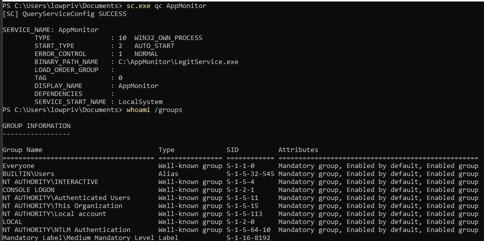
Task: Click the SID column header
Action: tap(232, 150)
